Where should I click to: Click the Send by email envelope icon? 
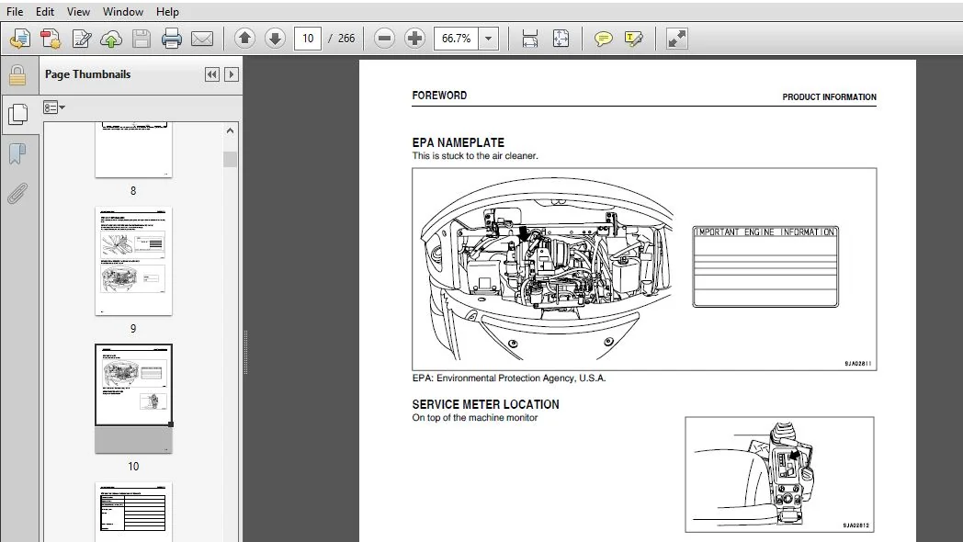coord(201,39)
